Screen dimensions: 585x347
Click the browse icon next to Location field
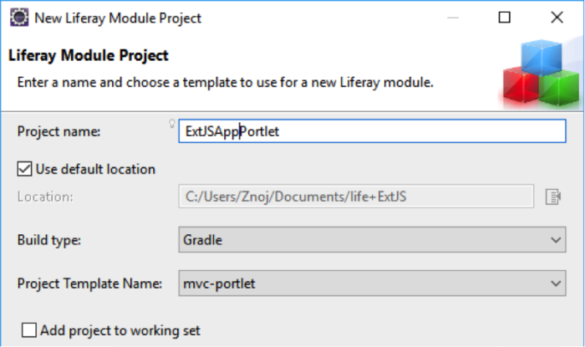[553, 196]
